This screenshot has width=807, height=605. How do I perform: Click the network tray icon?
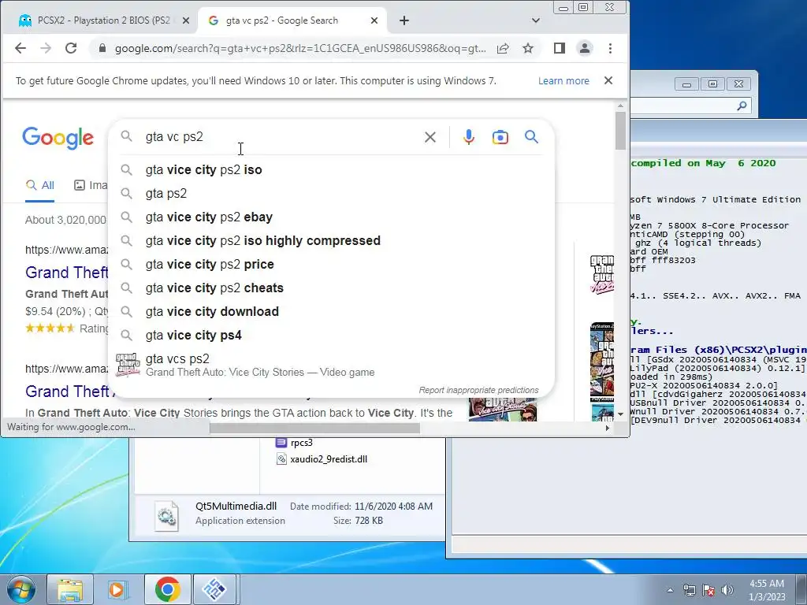click(689, 590)
